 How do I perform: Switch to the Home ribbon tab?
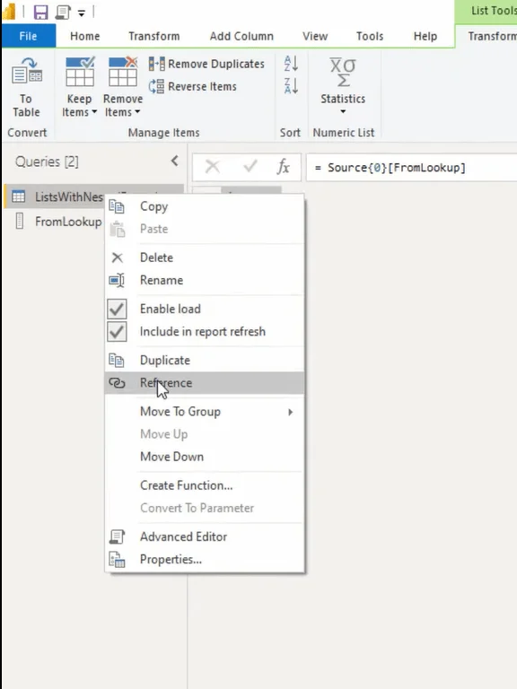tap(85, 36)
